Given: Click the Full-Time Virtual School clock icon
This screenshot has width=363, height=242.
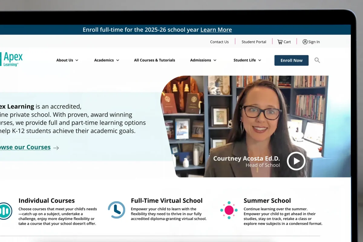Looking at the screenshot, I should pyautogui.click(x=116, y=210).
